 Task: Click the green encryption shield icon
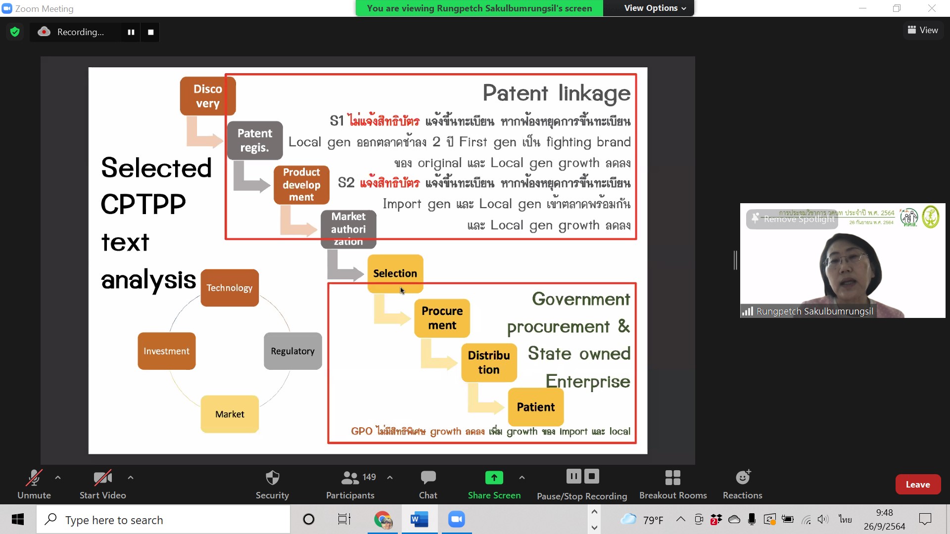click(15, 32)
